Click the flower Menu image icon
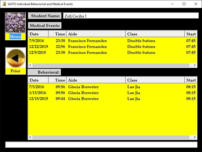The width and height of the screenshot is (202, 152). click(x=15, y=23)
